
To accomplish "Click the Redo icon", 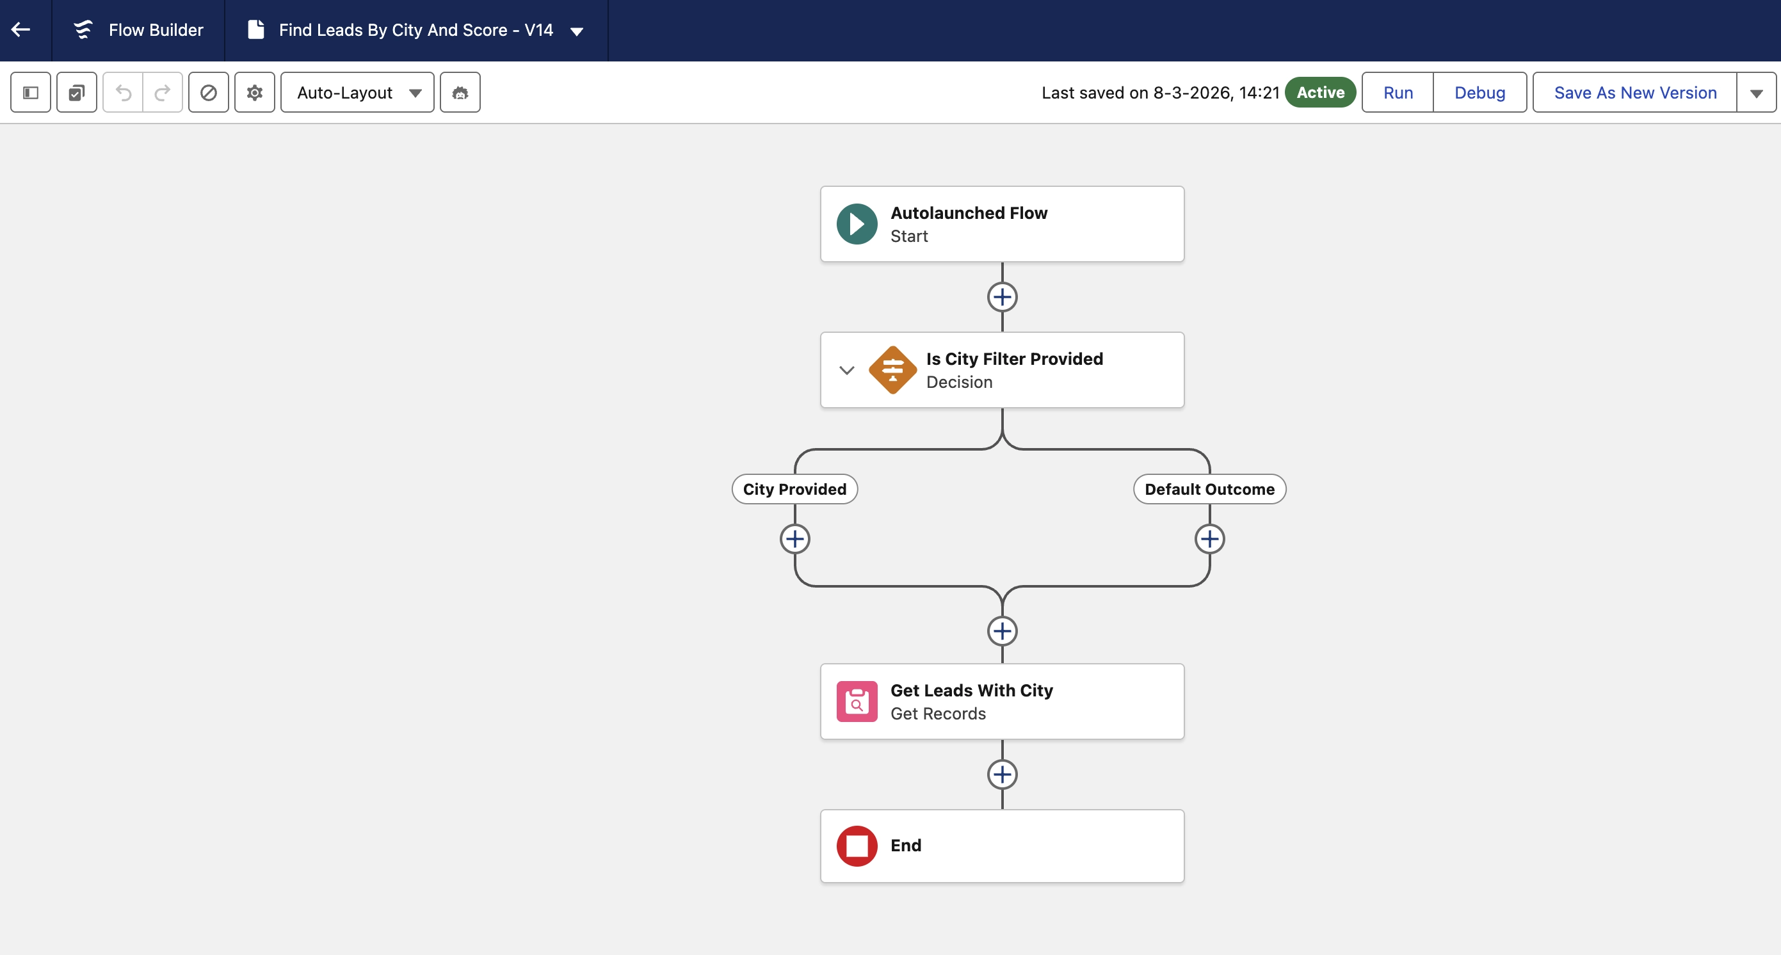I will click(163, 92).
